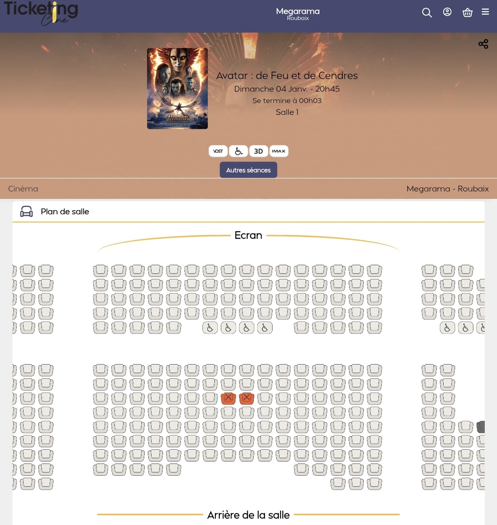Open the search magnifier icon
Image resolution: width=497 pixels, height=525 pixels.
(x=427, y=13)
